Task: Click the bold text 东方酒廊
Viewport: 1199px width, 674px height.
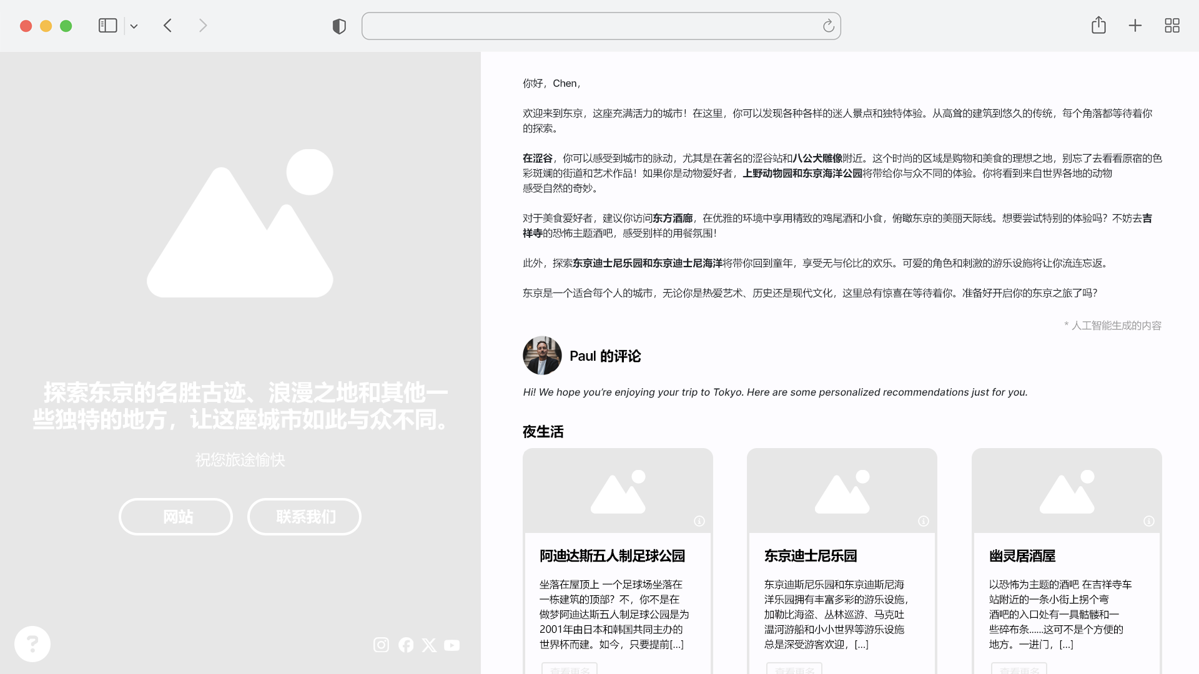Action: (x=673, y=218)
